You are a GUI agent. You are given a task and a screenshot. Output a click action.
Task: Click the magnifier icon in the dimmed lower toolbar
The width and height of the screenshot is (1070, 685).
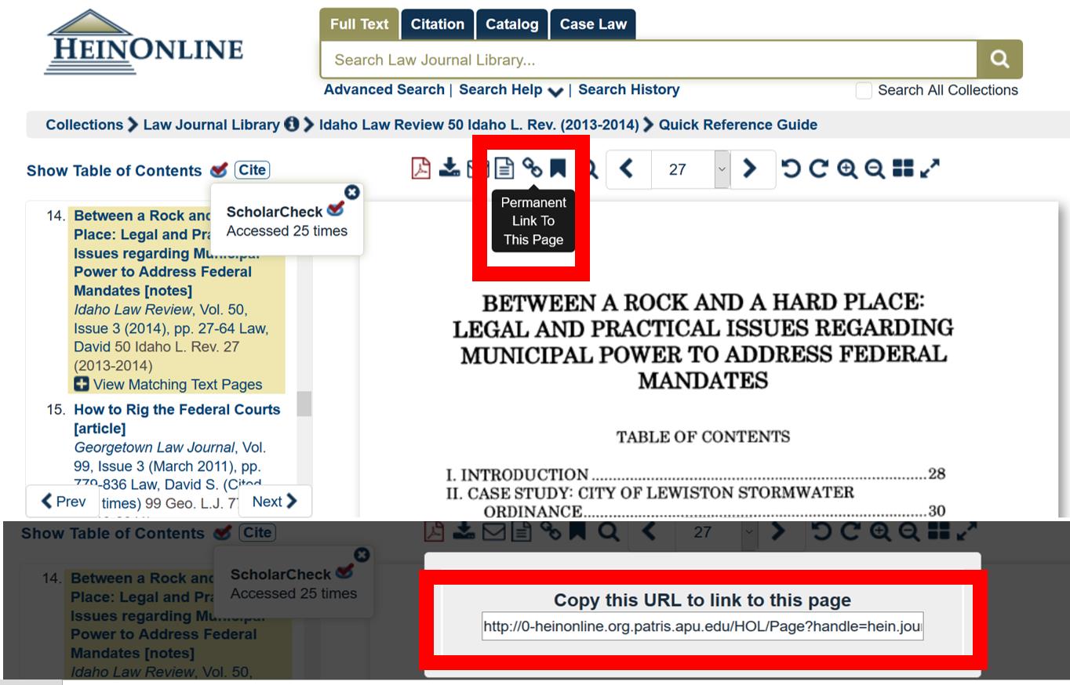[608, 532]
